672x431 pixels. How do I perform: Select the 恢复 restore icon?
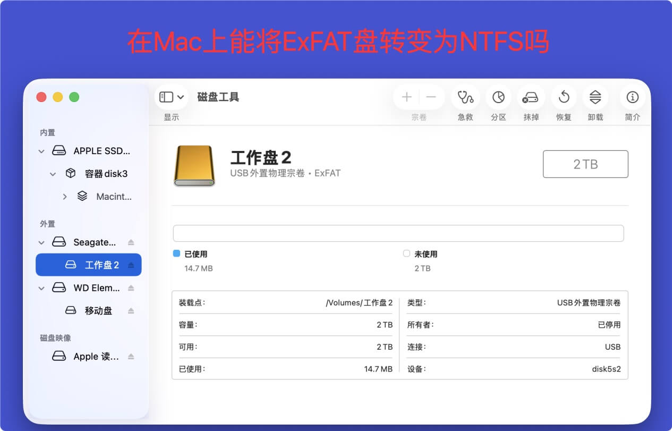(x=563, y=97)
